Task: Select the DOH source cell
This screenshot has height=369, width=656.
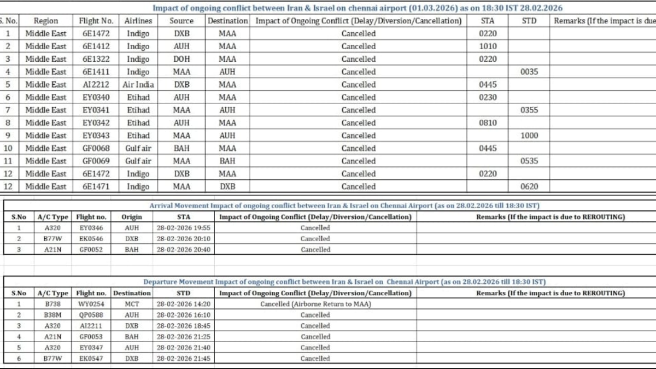Action: 181,59
